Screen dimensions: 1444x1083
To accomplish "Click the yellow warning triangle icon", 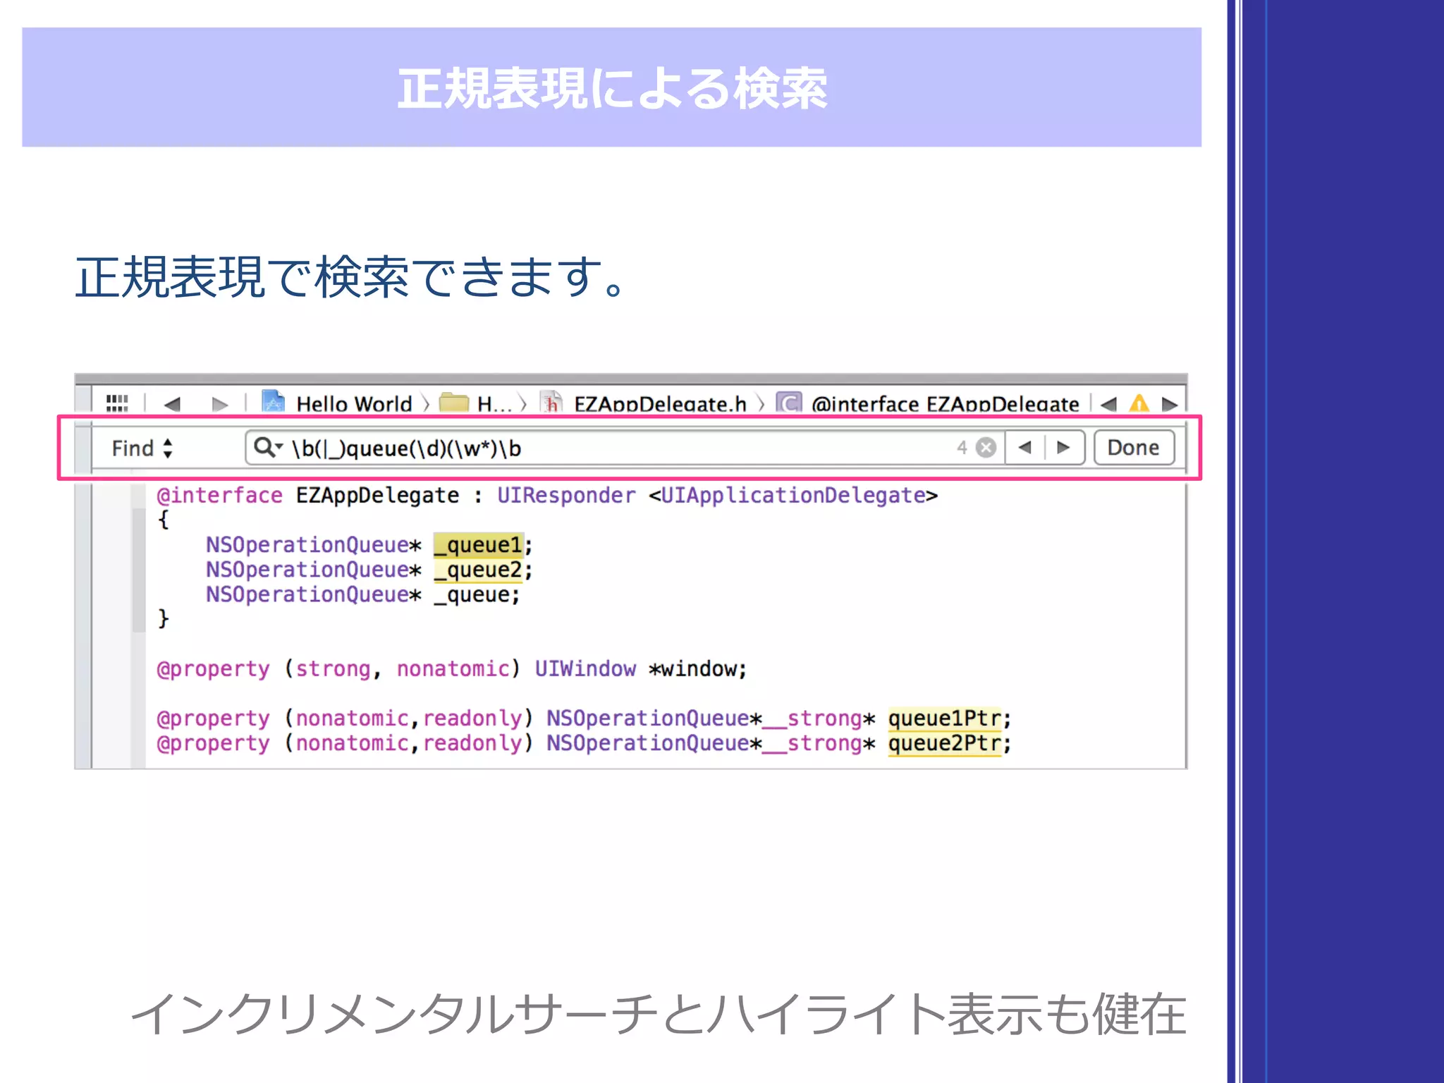I will tap(1139, 403).
